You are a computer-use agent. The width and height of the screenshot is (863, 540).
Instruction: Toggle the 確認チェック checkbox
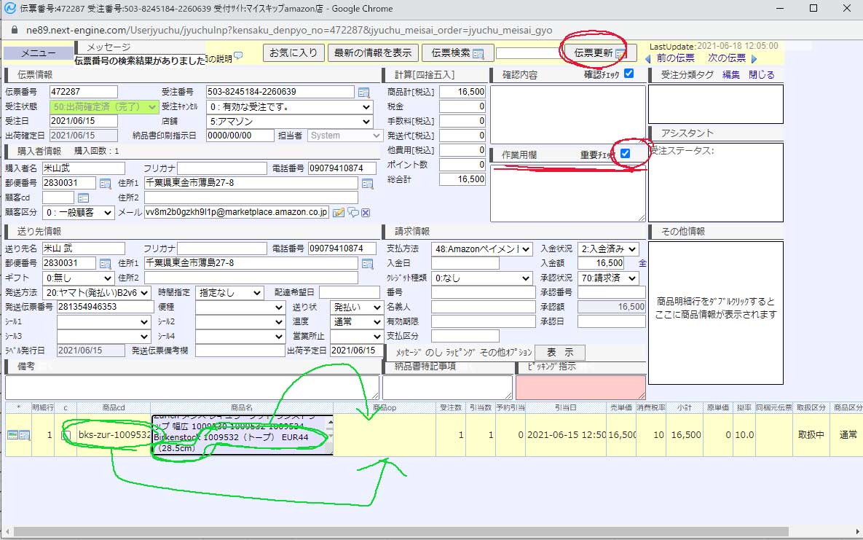pos(629,74)
